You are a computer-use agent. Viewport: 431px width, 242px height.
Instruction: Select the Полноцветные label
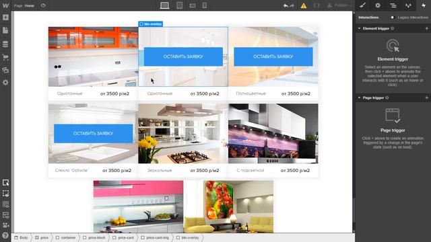click(x=251, y=93)
